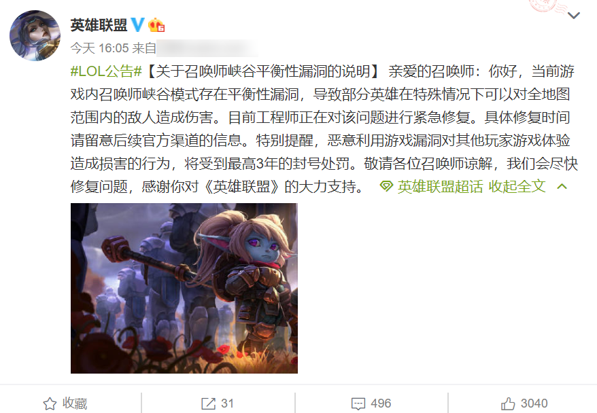Toggle the thumbs-up like icon
The width and height of the screenshot is (597, 413).
[508, 403]
